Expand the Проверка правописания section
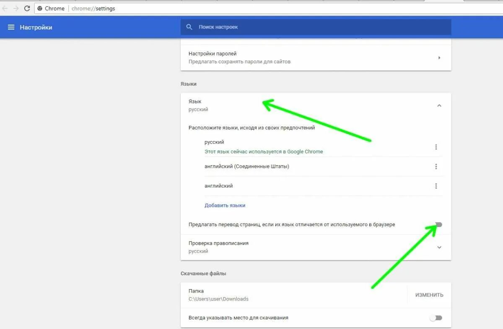The height and width of the screenshot is (329, 503). [439, 247]
